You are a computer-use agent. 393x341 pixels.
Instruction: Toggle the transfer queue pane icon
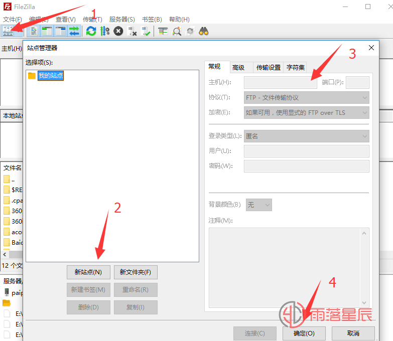[74, 31]
